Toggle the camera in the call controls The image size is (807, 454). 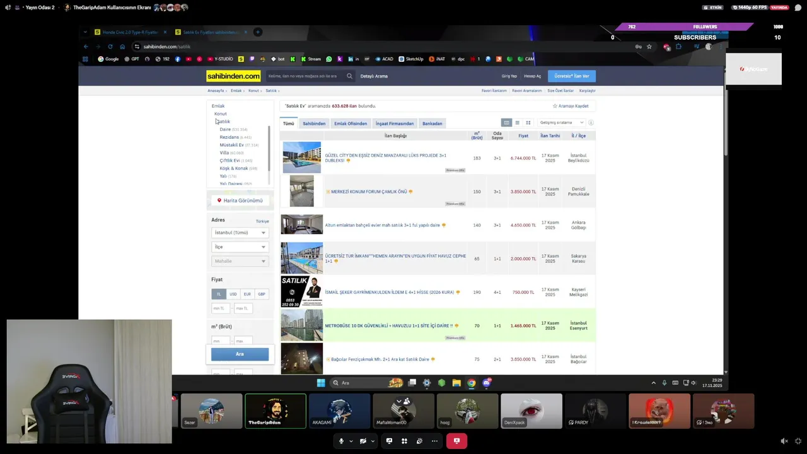click(x=363, y=441)
